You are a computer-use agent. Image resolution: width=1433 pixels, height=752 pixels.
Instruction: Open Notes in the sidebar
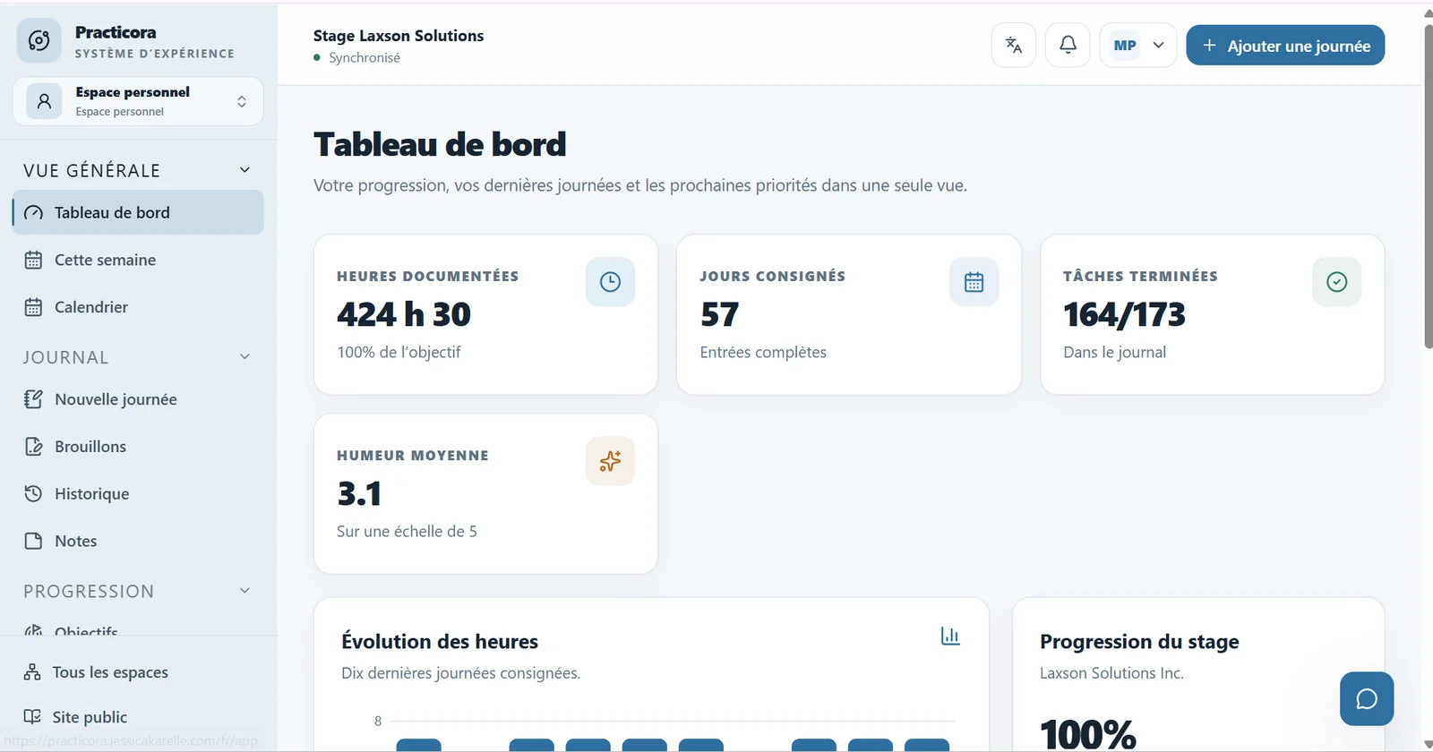[x=138, y=541]
